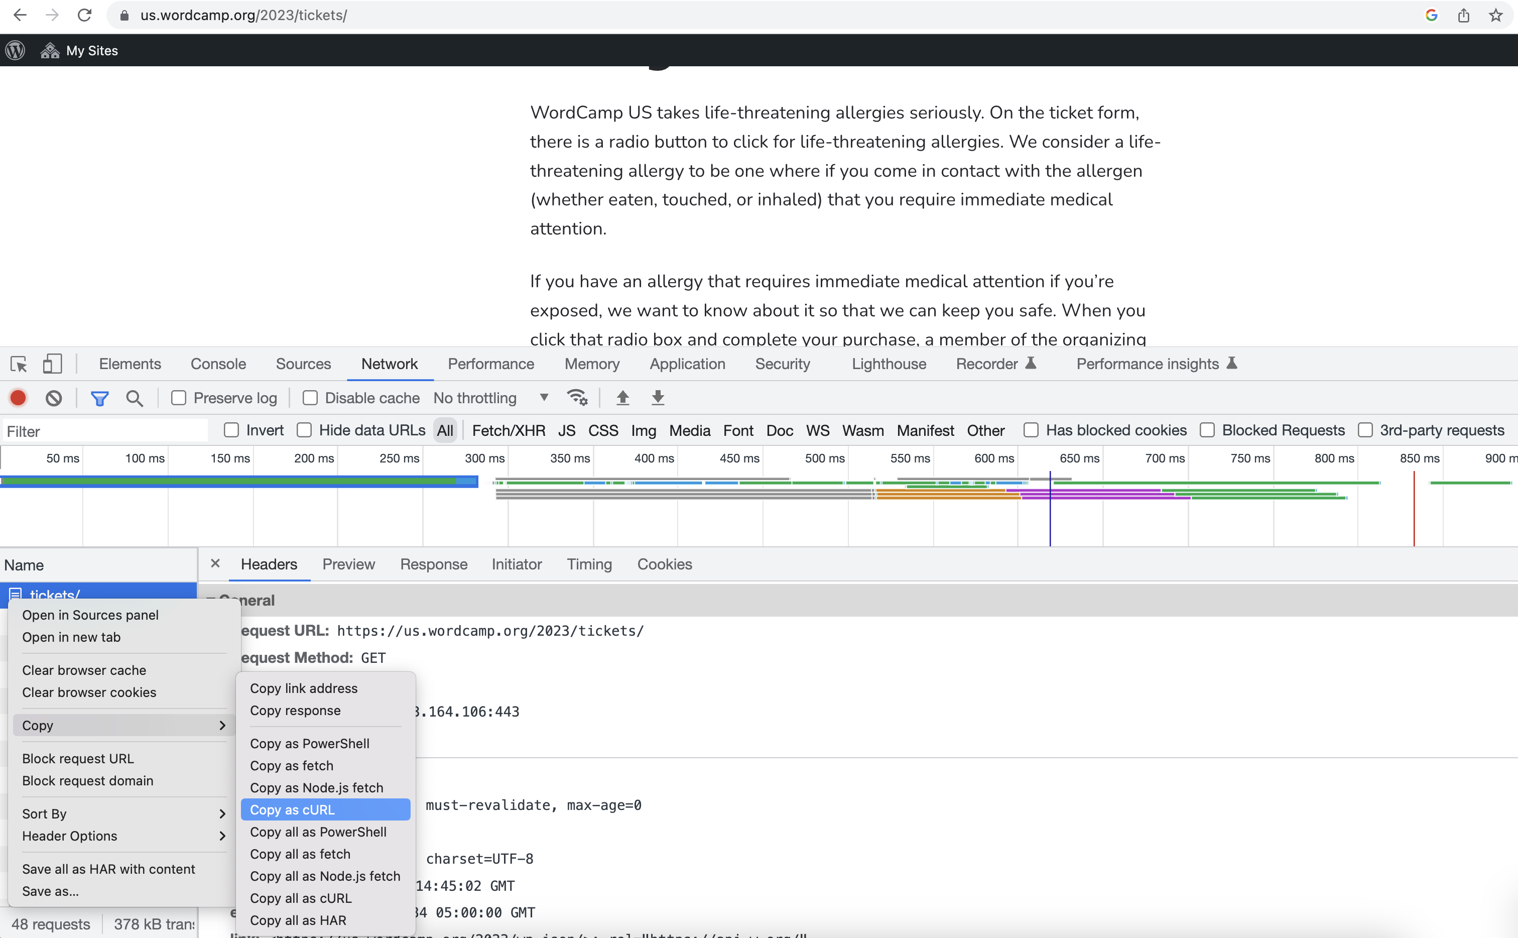Select Copy as cURL
Image resolution: width=1518 pixels, height=938 pixels.
tap(326, 809)
